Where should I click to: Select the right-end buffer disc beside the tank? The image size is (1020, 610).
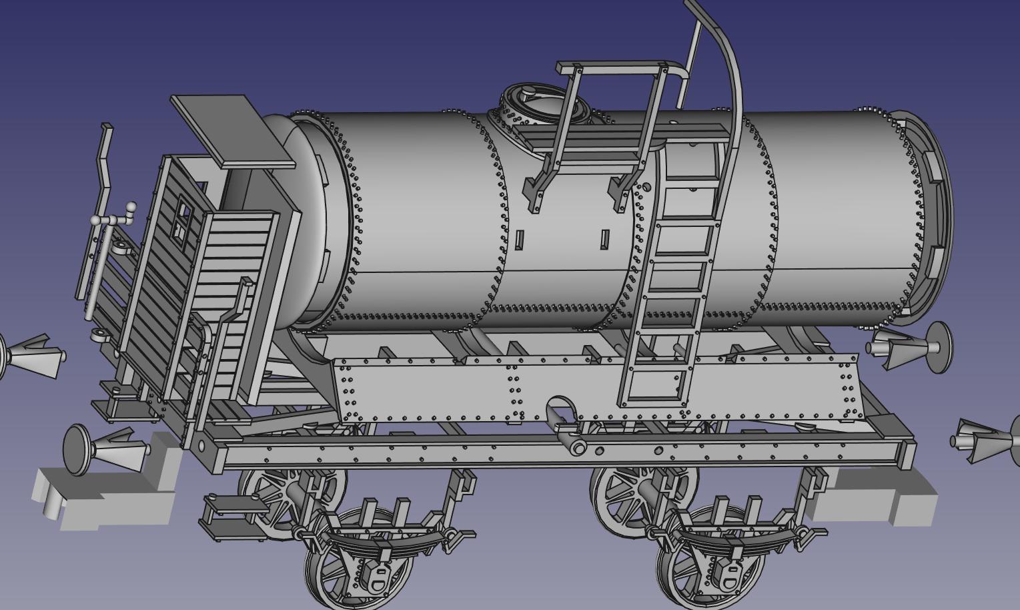coord(940,348)
